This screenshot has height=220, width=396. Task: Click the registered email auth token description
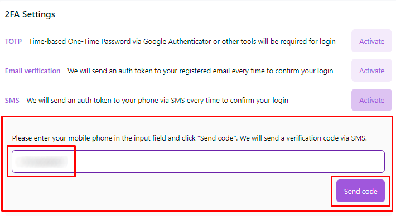tap(200, 71)
